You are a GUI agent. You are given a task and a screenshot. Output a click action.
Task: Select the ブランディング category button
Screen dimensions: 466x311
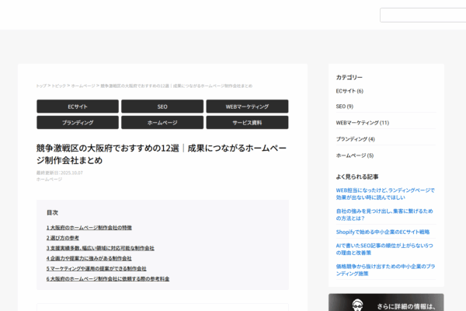click(77, 123)
